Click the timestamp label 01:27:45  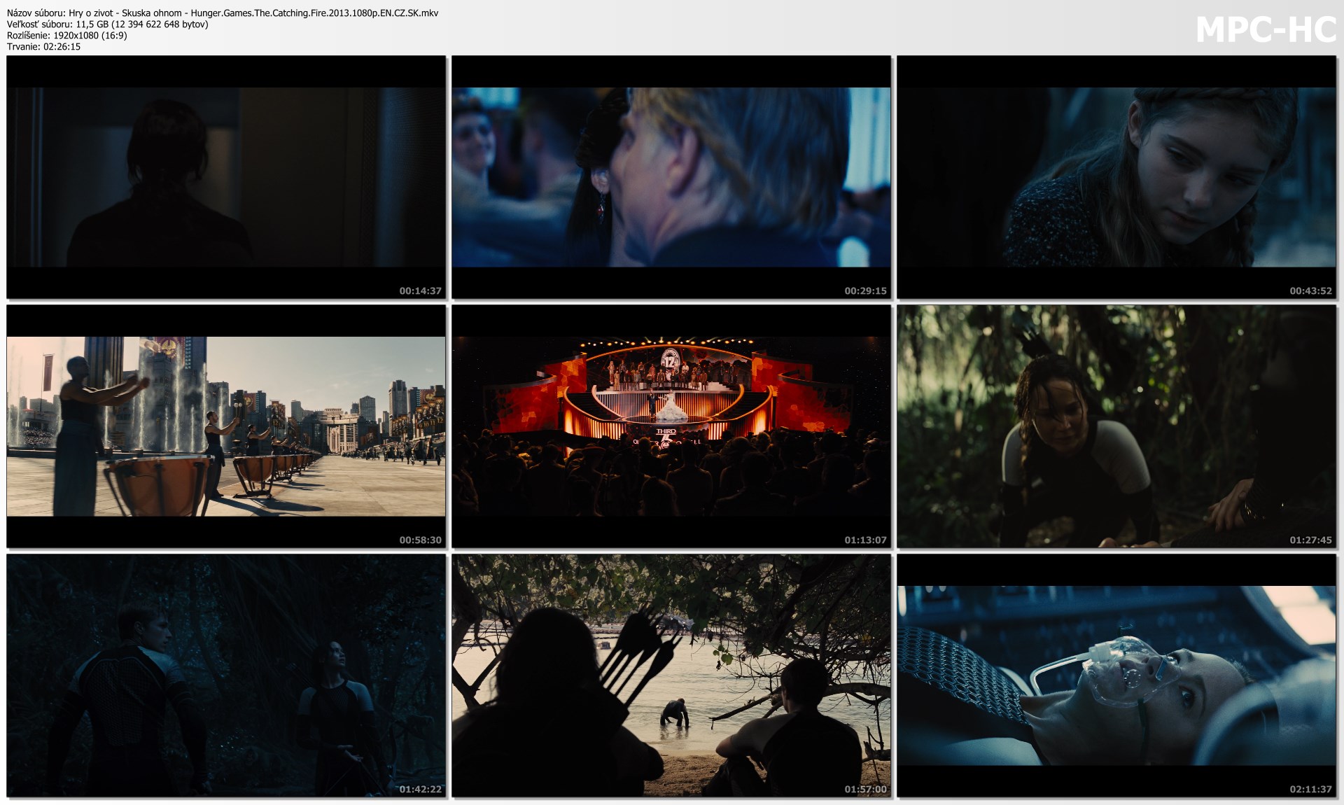pos(1310,540)
